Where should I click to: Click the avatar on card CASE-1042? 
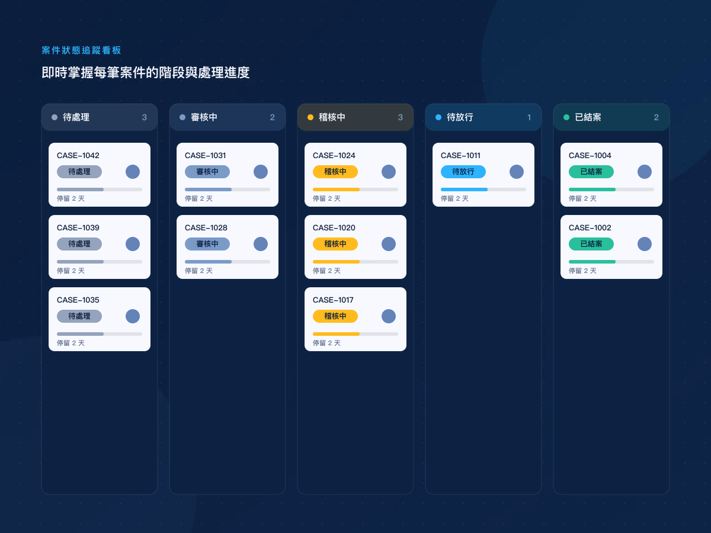[x=133, y=172]
